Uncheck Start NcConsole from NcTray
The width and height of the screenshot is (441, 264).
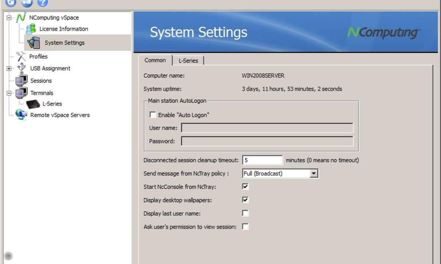(245, 187)
